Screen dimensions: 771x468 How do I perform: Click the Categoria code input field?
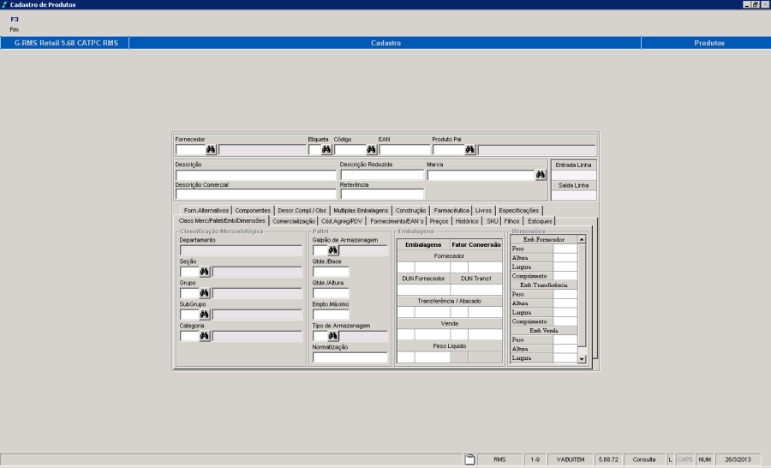(x=189, y=336)
